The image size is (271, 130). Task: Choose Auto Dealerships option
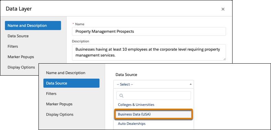(132, 123)
